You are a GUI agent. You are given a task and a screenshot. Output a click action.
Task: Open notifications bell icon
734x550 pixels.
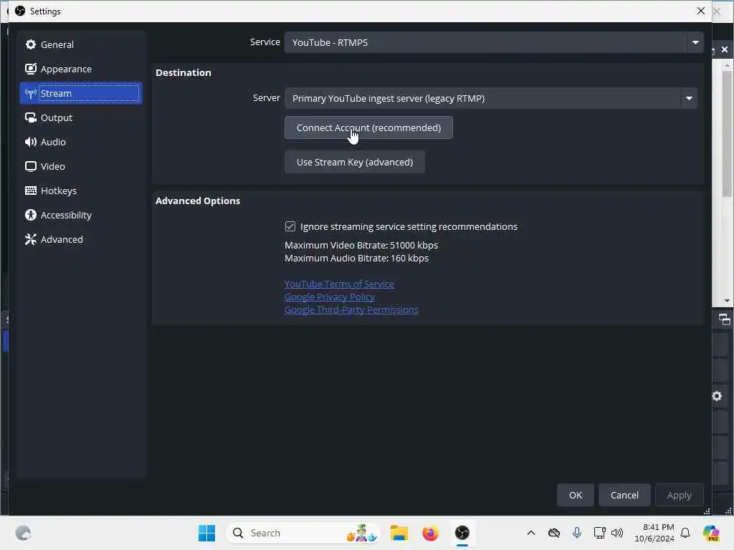coord(685,533)
